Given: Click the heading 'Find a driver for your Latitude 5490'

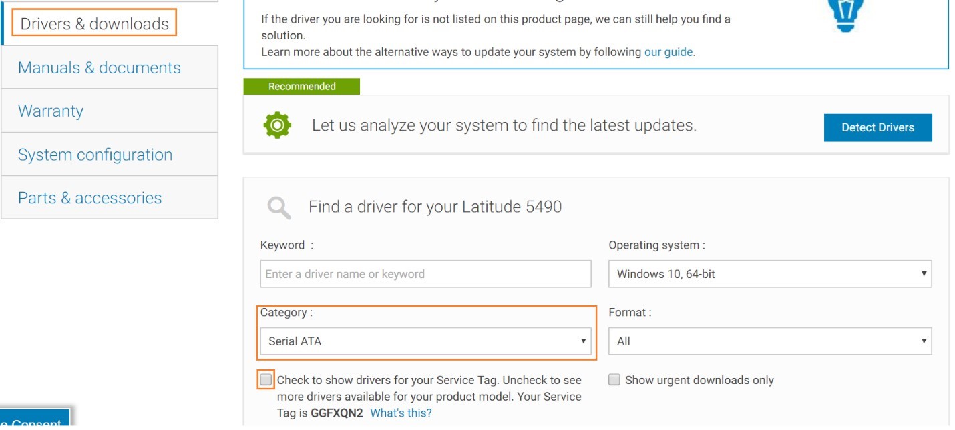Looking at the screenshot, I should [x=435, y=207].
